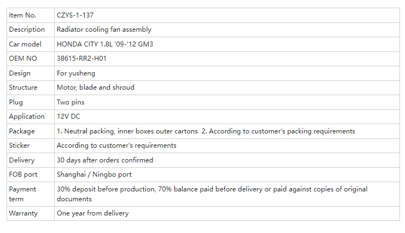Screen dimensions: 405x233
Task: Select the sticker value about customer's requirements
Action: coord(116,145)
